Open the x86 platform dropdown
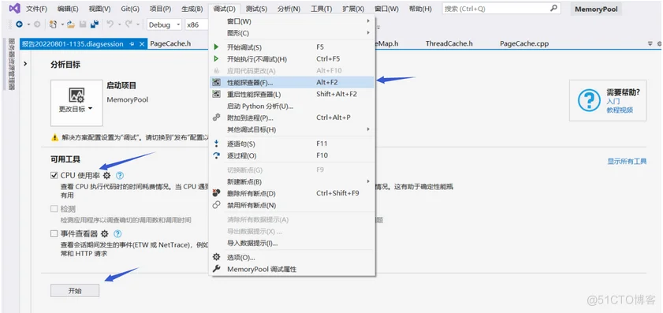 (197, 24)
